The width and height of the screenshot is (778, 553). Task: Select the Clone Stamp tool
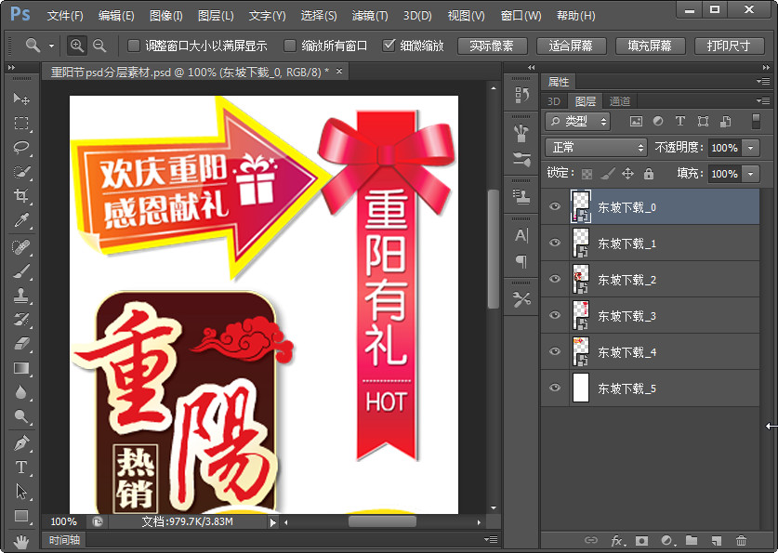(x=21, y=296)
